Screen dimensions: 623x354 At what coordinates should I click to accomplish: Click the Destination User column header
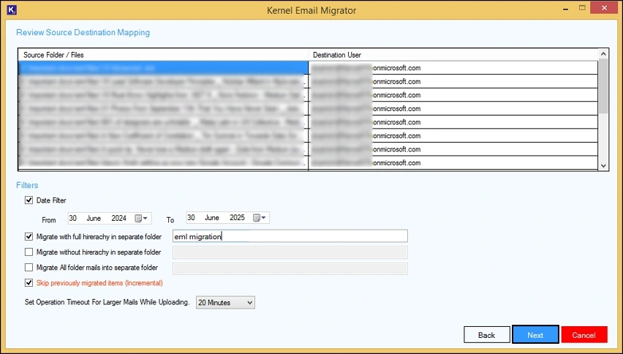tap(453, 55)
